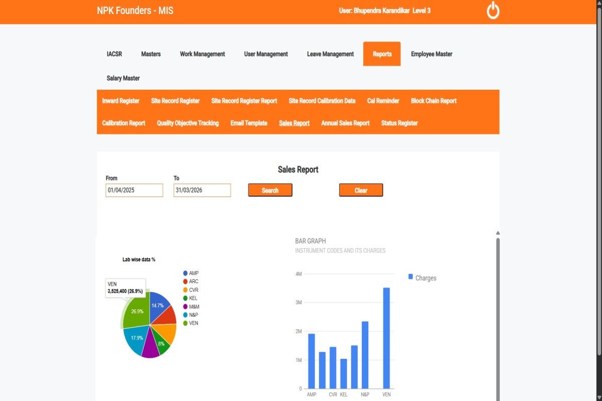
Task: Click the Charges legend blue square
Action: click(410, 277)
